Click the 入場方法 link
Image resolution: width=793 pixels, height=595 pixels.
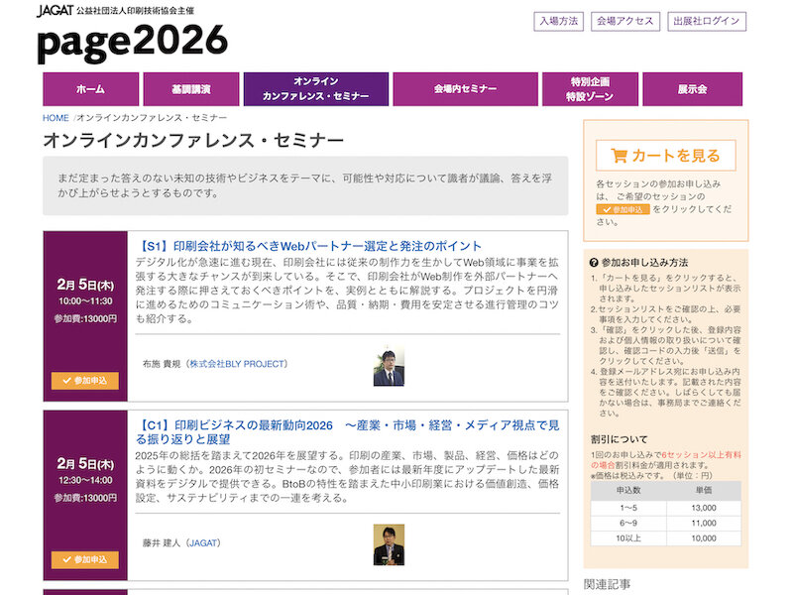(559, 21)
